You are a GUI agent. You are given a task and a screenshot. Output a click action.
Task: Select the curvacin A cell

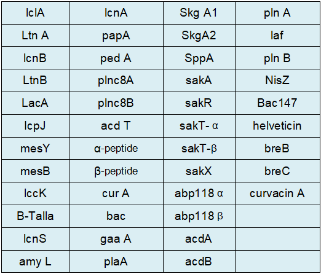pyautogui.click(x=277, y=194)
